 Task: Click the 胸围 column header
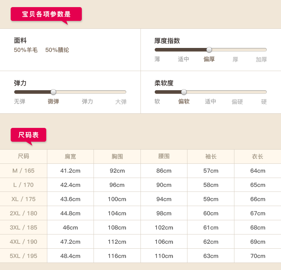point(117,156)
